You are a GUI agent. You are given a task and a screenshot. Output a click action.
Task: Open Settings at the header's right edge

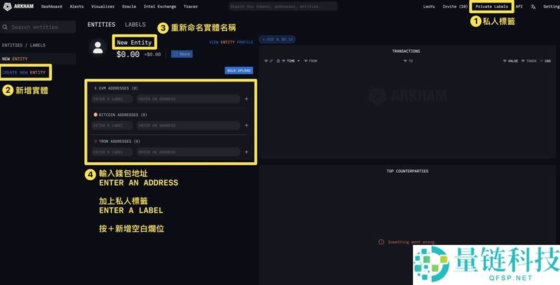(x=551, y=7)
